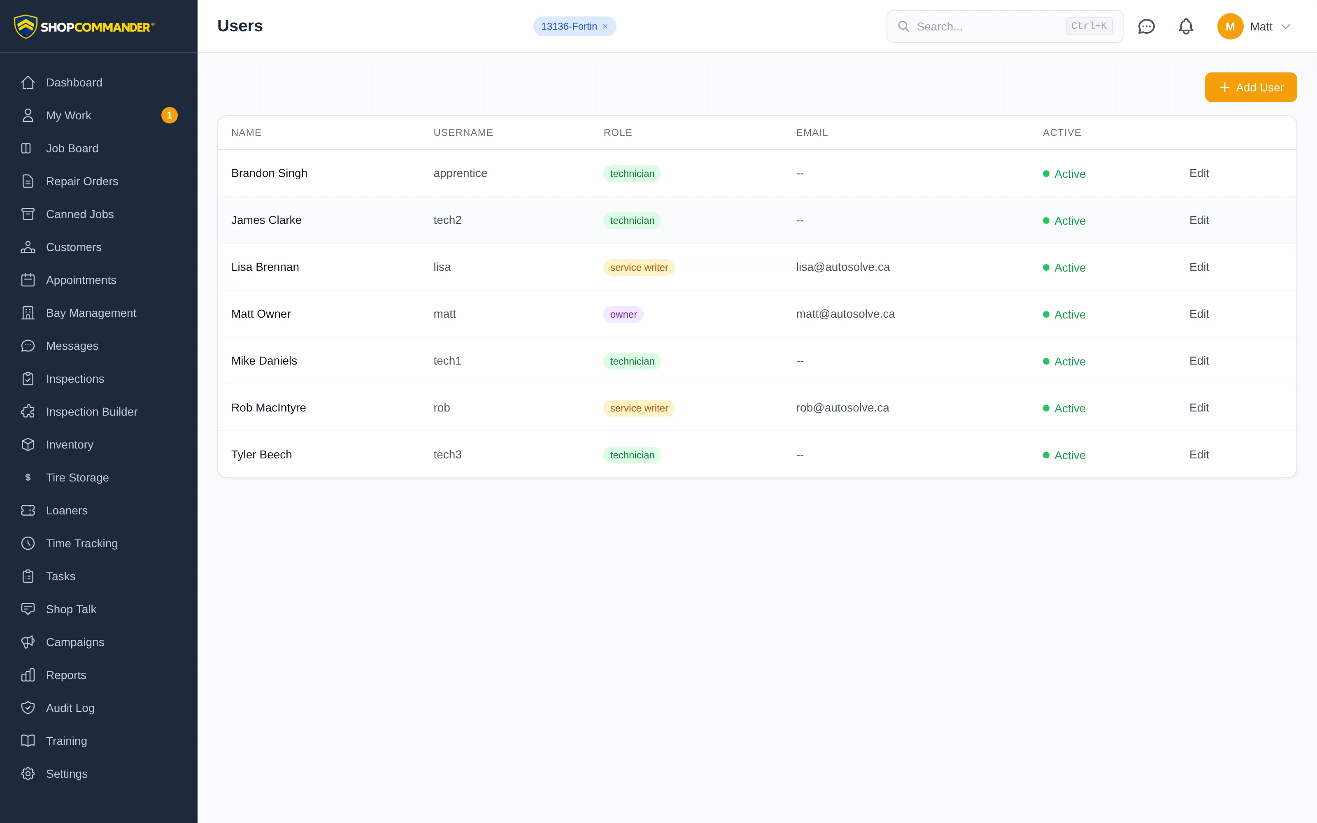Edit the Rob MacIntyre user
This screenshot has width=1317, height=823.
point(1199,408)
